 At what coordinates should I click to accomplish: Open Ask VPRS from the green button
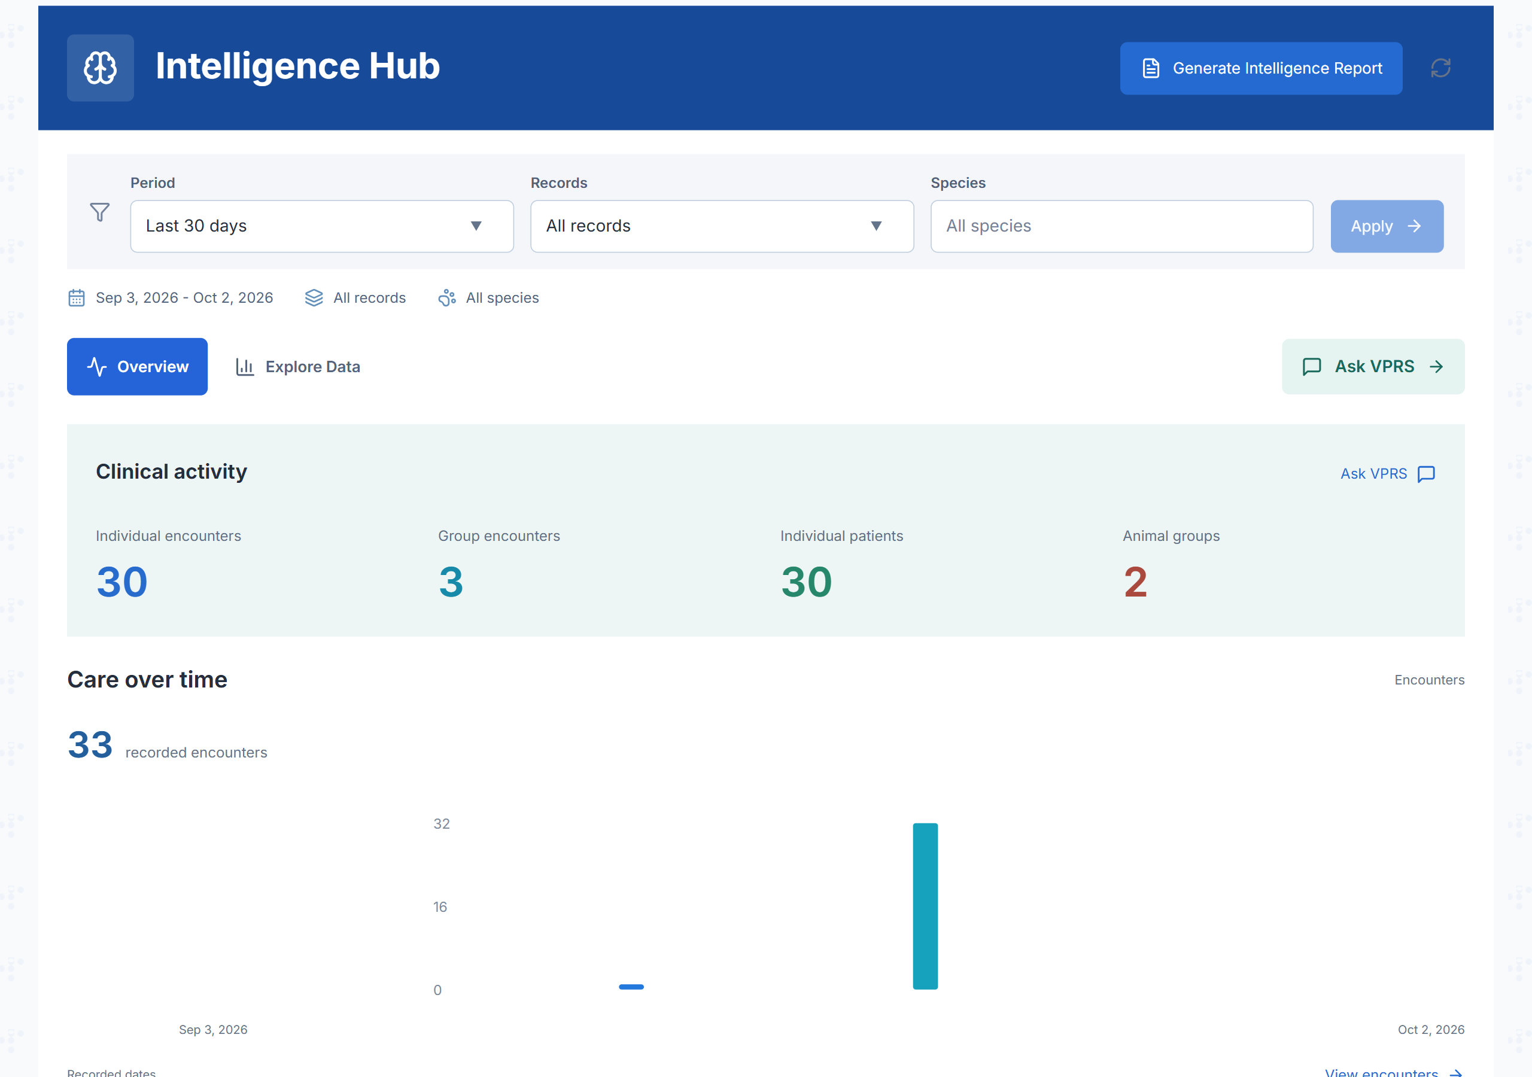pos(1373,366)
